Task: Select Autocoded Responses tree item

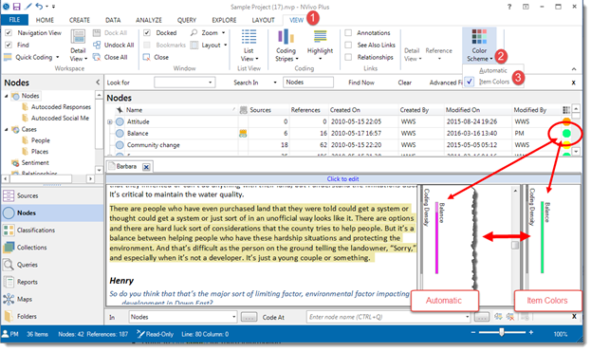Action: (61, 107)
